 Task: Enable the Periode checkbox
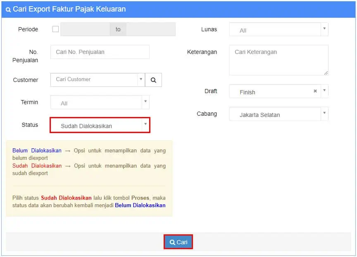(55, 29)
